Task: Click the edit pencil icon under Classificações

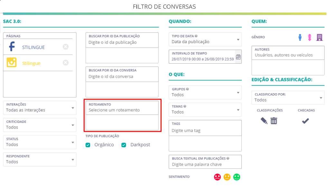Action: 264,121
